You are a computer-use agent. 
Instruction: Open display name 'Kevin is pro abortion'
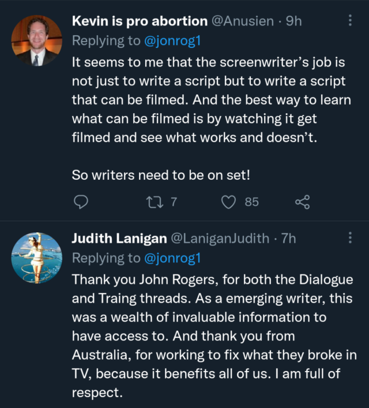140,21
